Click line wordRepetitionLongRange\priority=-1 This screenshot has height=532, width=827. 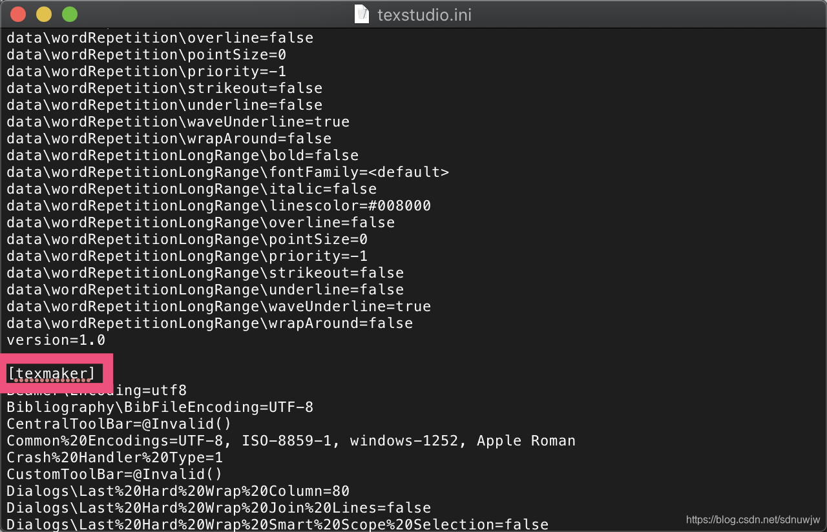[187, 256]
